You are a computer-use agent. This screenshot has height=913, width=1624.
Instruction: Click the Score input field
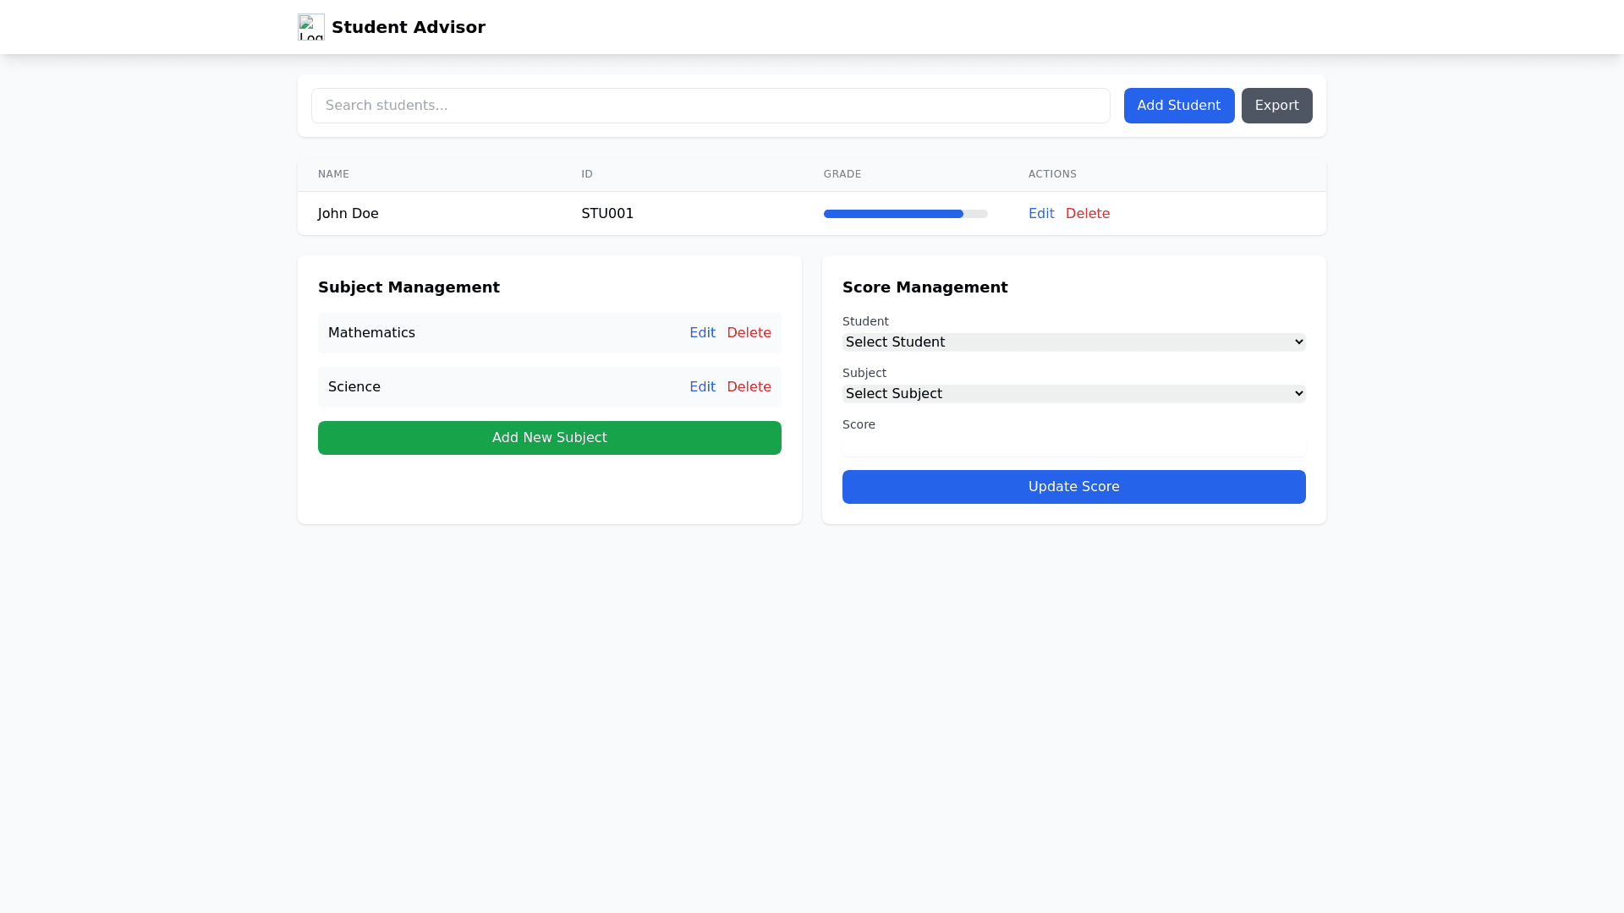tap(1073, 446)
